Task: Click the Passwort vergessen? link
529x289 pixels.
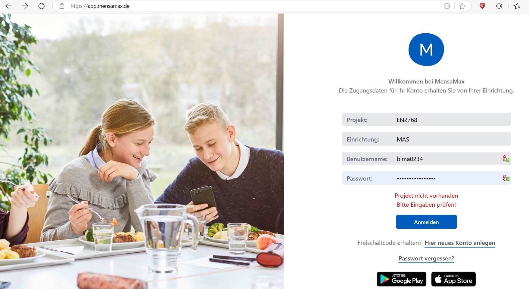Action: coord(426,258)
